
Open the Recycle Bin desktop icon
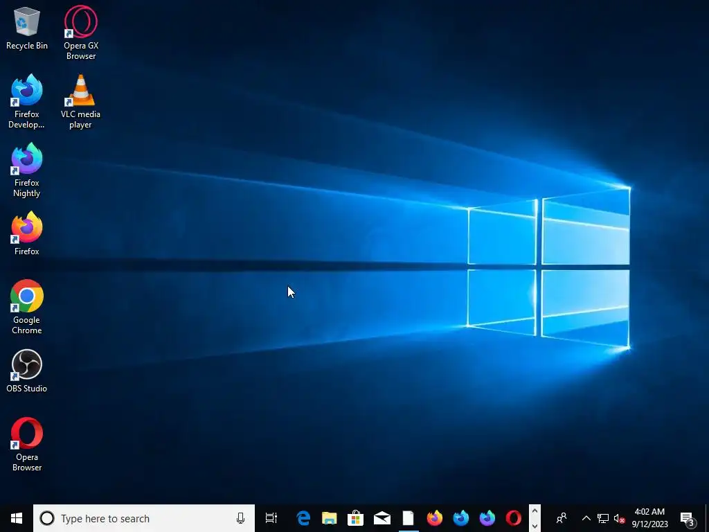[27, 28]
